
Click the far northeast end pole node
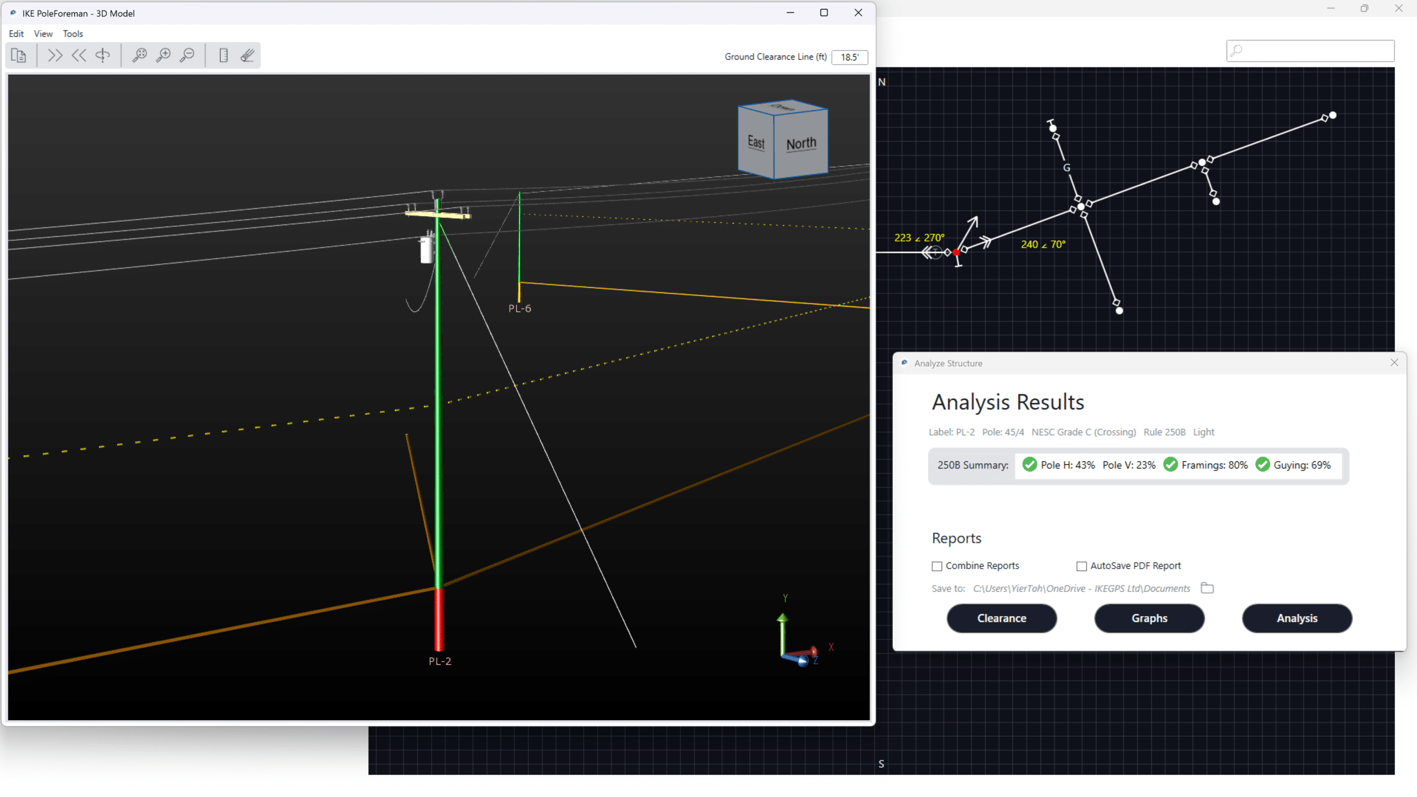point(1333,115)
